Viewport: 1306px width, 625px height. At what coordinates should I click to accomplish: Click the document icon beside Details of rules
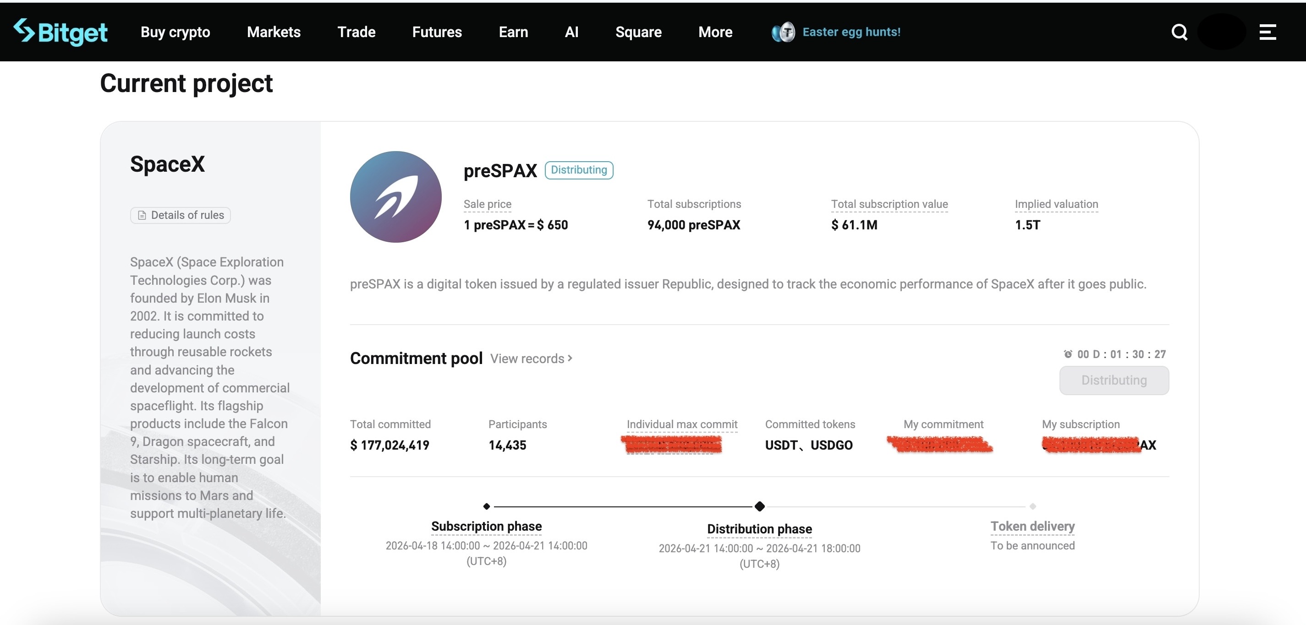142,215
